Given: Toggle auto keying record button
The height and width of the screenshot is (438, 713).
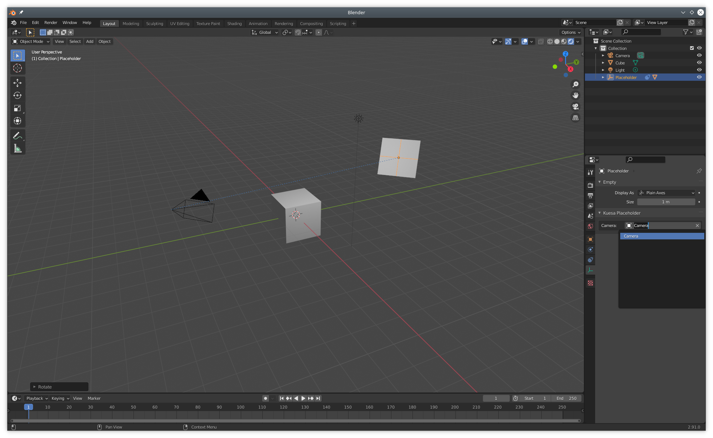Looking at the screenshot, I should [266, 398].
